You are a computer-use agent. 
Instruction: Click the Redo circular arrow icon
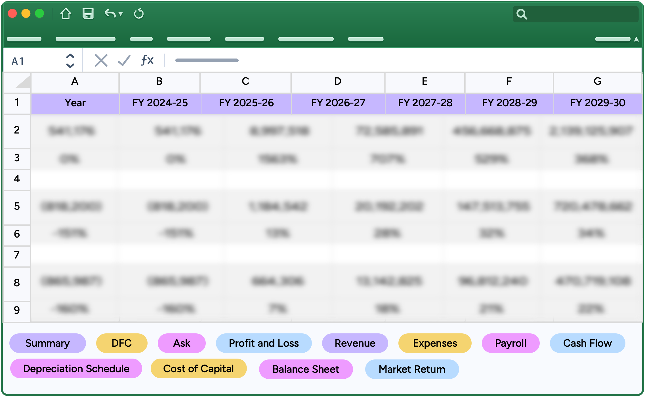[139, 13]
